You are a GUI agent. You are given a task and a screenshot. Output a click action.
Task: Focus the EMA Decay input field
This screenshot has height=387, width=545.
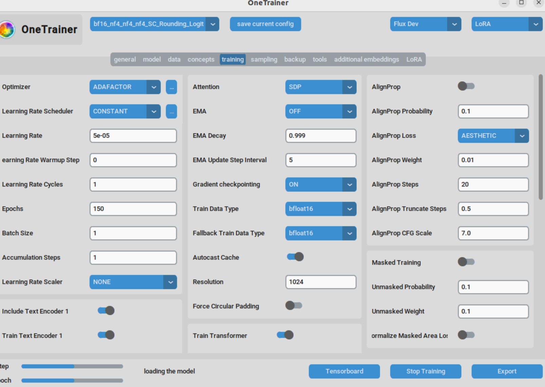click(x=321, y=136)
